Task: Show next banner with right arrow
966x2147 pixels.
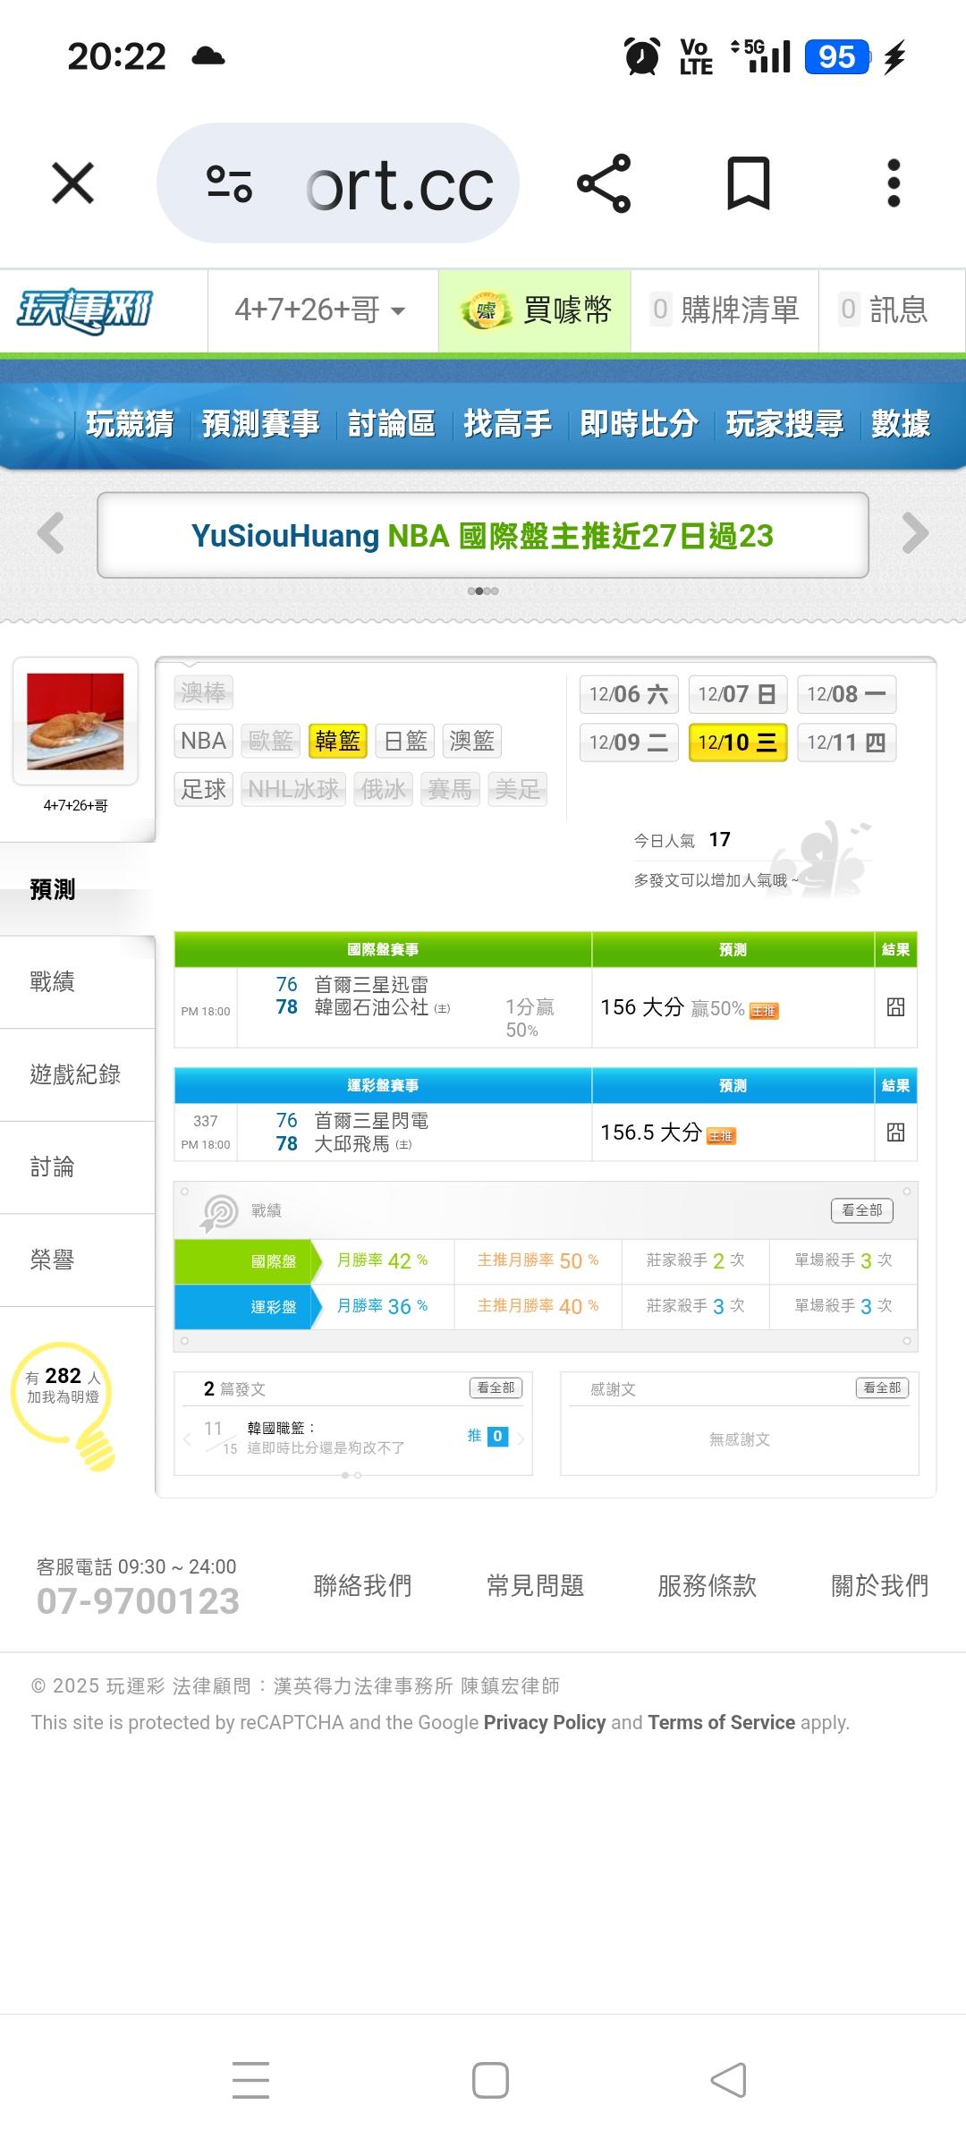Action: (x=915, y=534)
